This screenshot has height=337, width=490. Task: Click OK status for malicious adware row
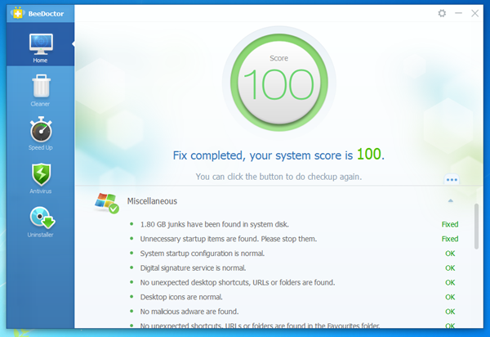[450, 311]
